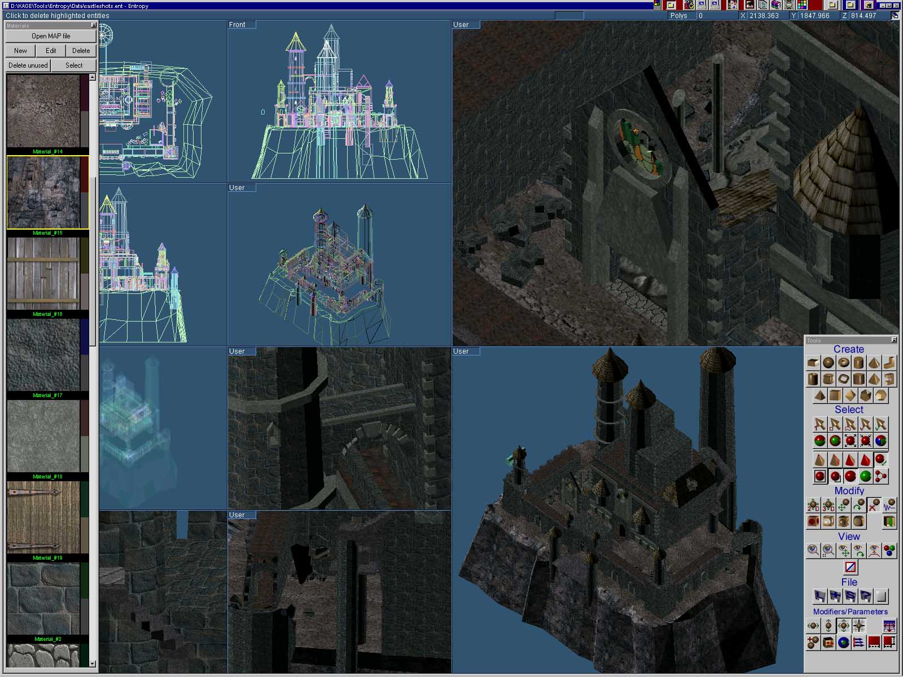903x677 pixels.
Task: Toggle all-axes movement constraint modifier
Action: (x=844, y=626)
